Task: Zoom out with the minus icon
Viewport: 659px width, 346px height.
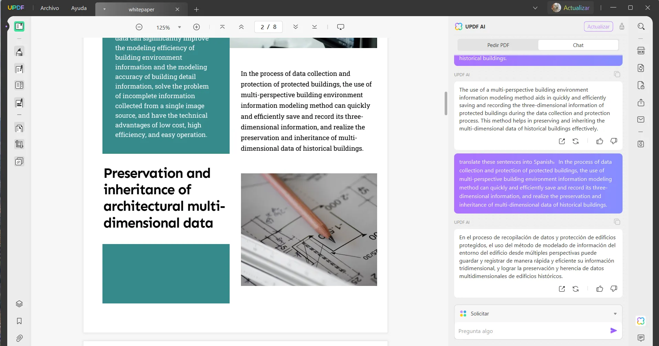Action: tap(139, 27)
